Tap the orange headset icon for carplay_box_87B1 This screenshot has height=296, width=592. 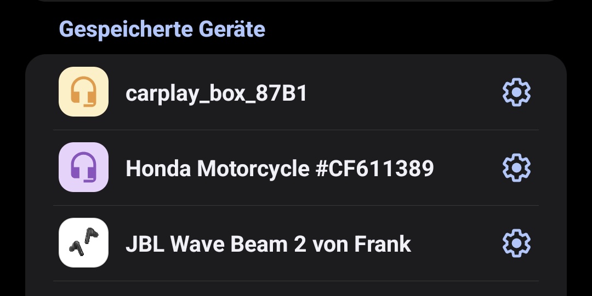[x=83, y=92]
